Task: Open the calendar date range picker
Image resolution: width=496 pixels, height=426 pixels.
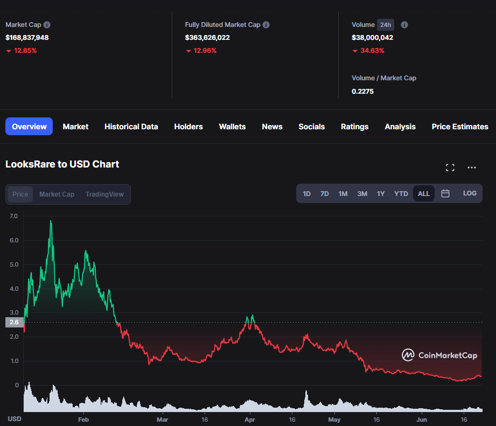Action: point(445,193)
